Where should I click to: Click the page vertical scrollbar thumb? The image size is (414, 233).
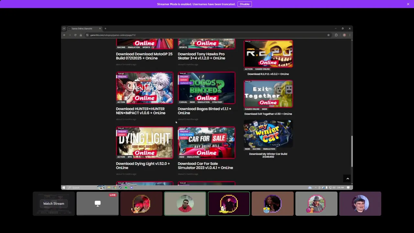pyautogui.click(x=352, y=151)
